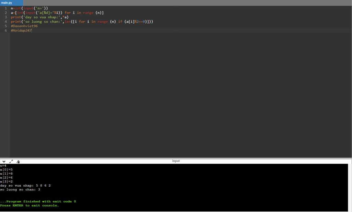Click line number 4 in the gutter
The width and height of the screenshot is (352, 212).
pos(6,22)
